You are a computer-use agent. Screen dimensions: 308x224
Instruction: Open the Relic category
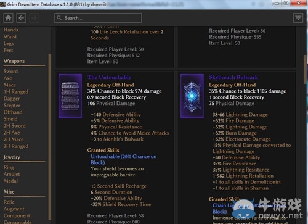(9, 202)
